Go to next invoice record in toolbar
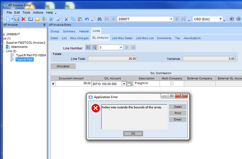 [177, 19]
